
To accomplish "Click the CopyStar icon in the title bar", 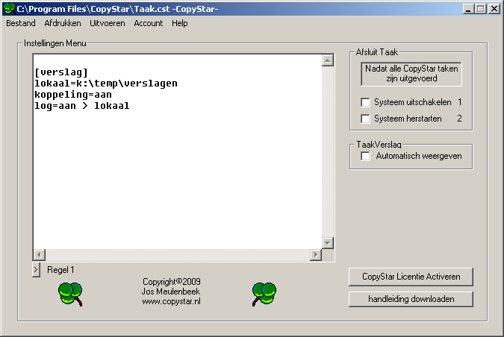I will click(9, 9).
